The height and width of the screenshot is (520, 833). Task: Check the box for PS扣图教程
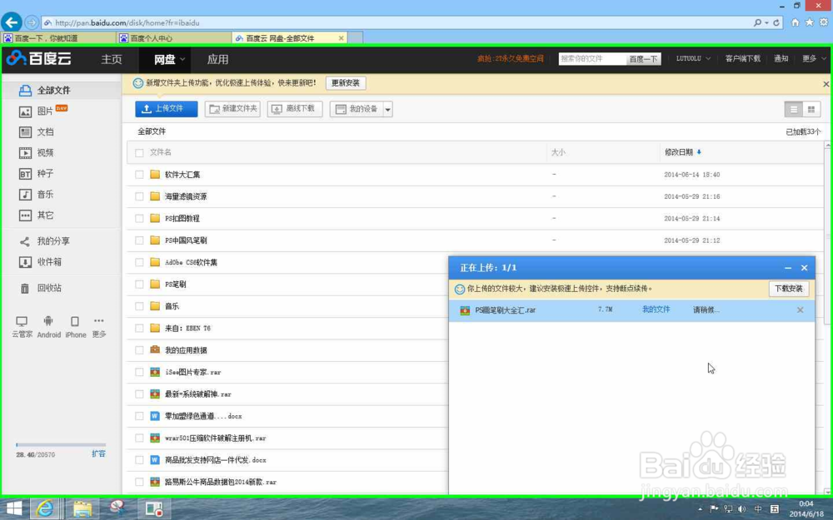pos(139,219)
